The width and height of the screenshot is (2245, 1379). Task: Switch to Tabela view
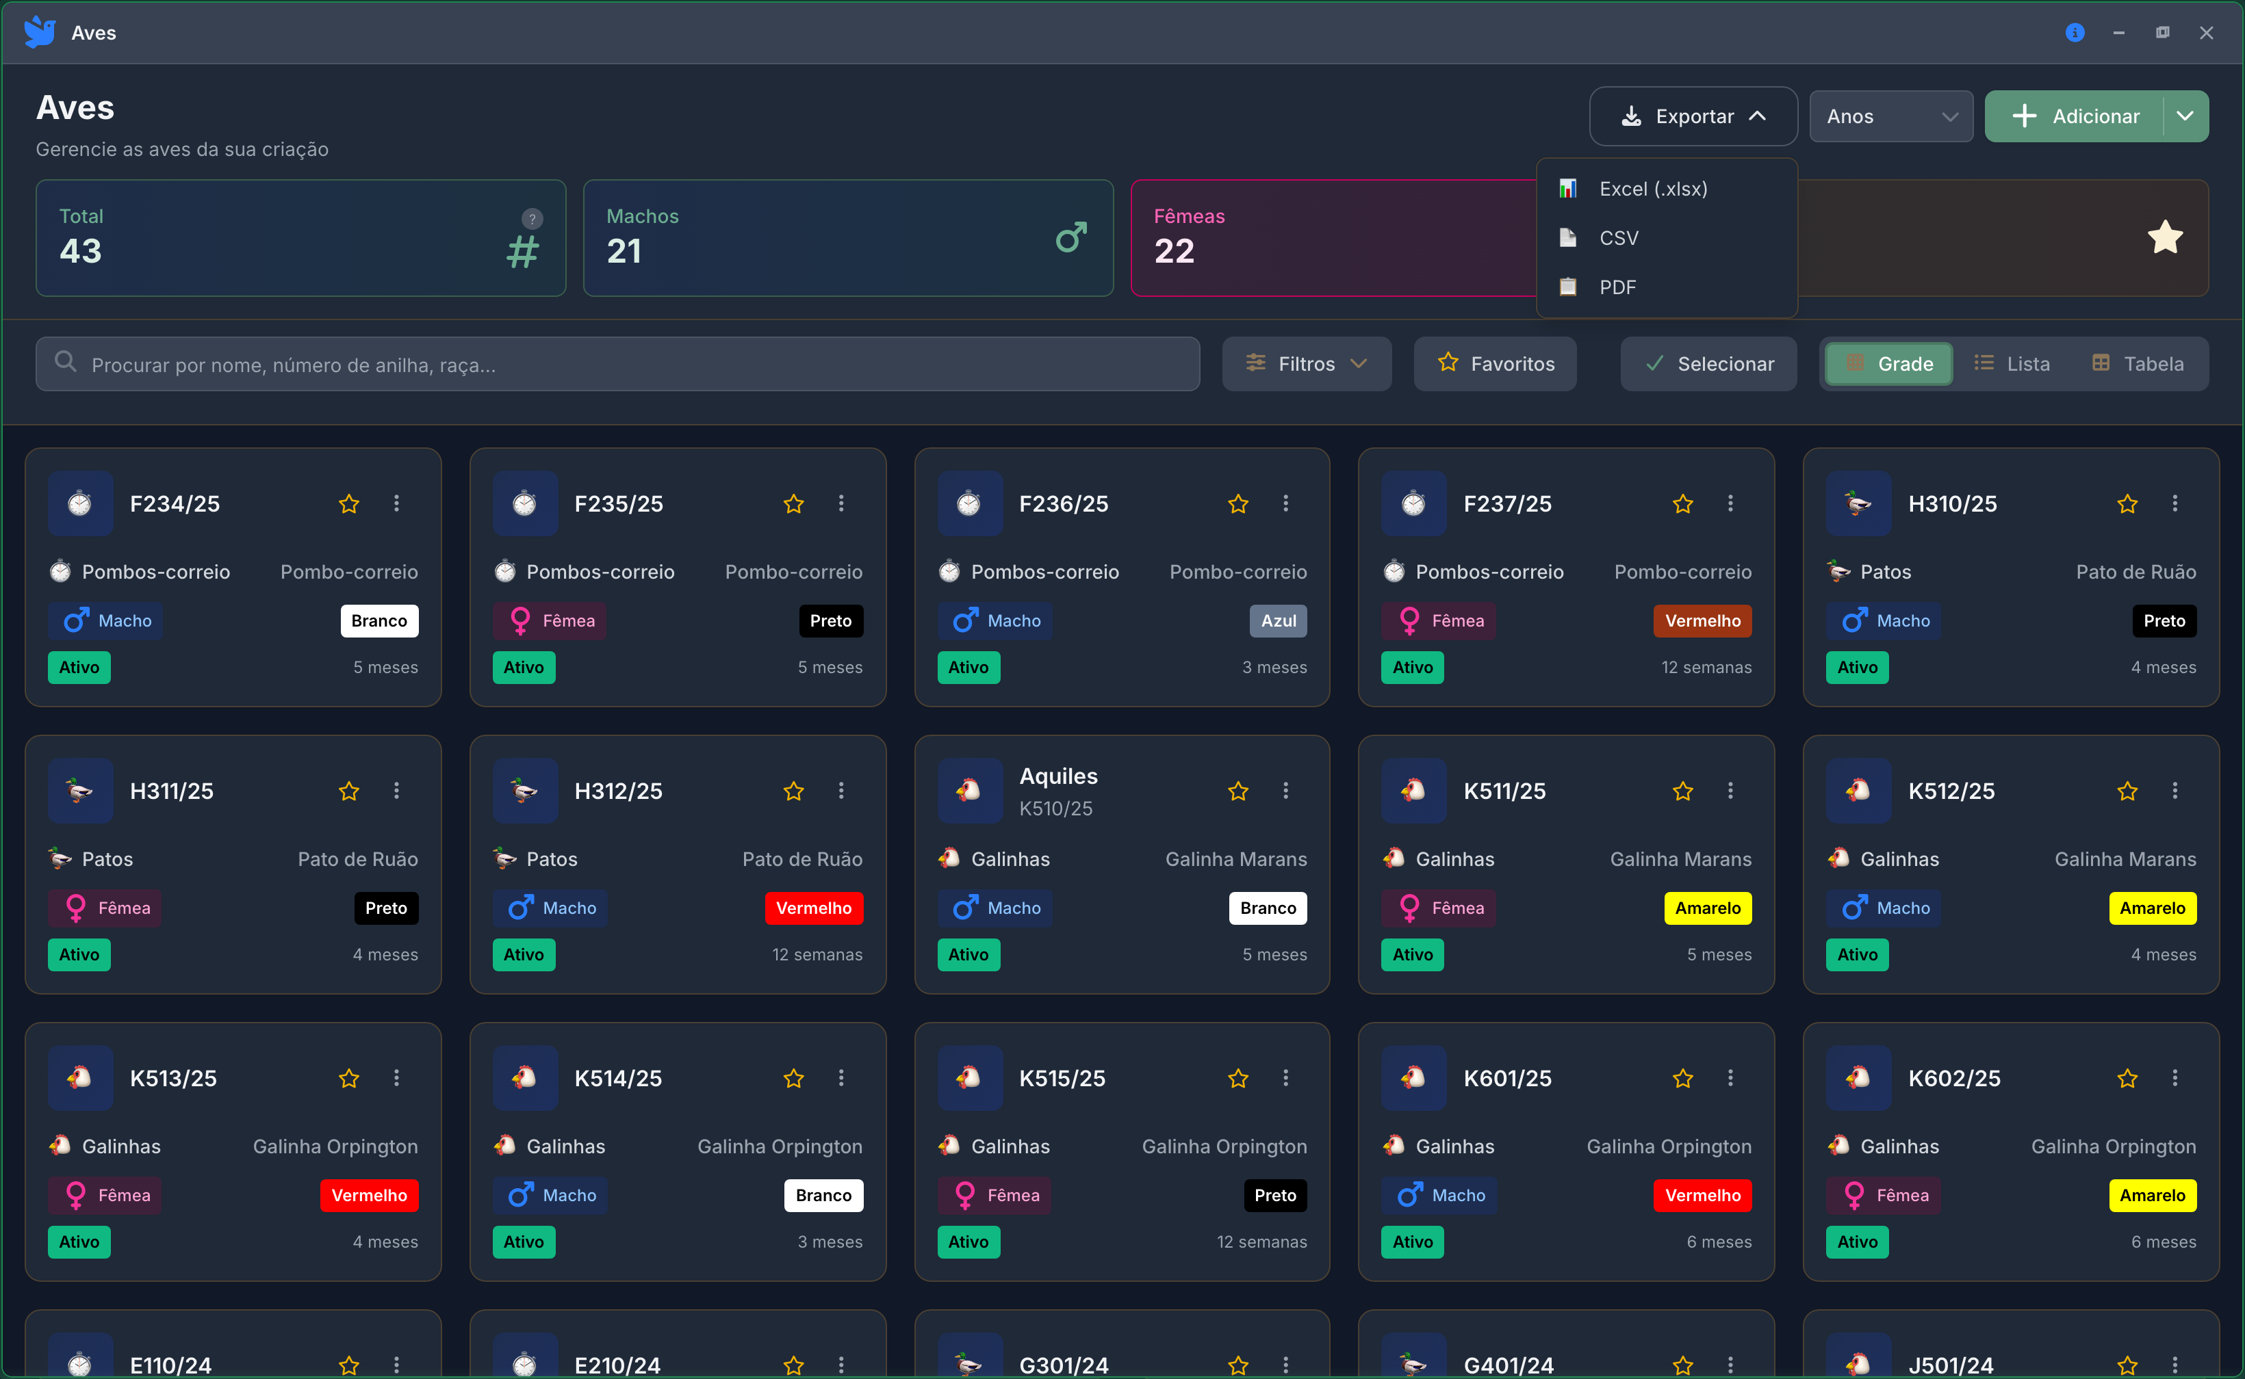coord(2138,364)
